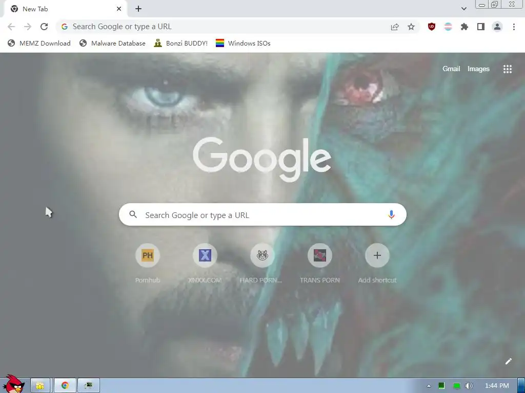
Task: Open the fourth shortcut tile
Action: pyautogui.click(x=320, y=256)
